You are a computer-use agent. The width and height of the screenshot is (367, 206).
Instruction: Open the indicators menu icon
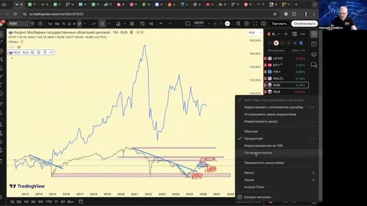point(118,23)
